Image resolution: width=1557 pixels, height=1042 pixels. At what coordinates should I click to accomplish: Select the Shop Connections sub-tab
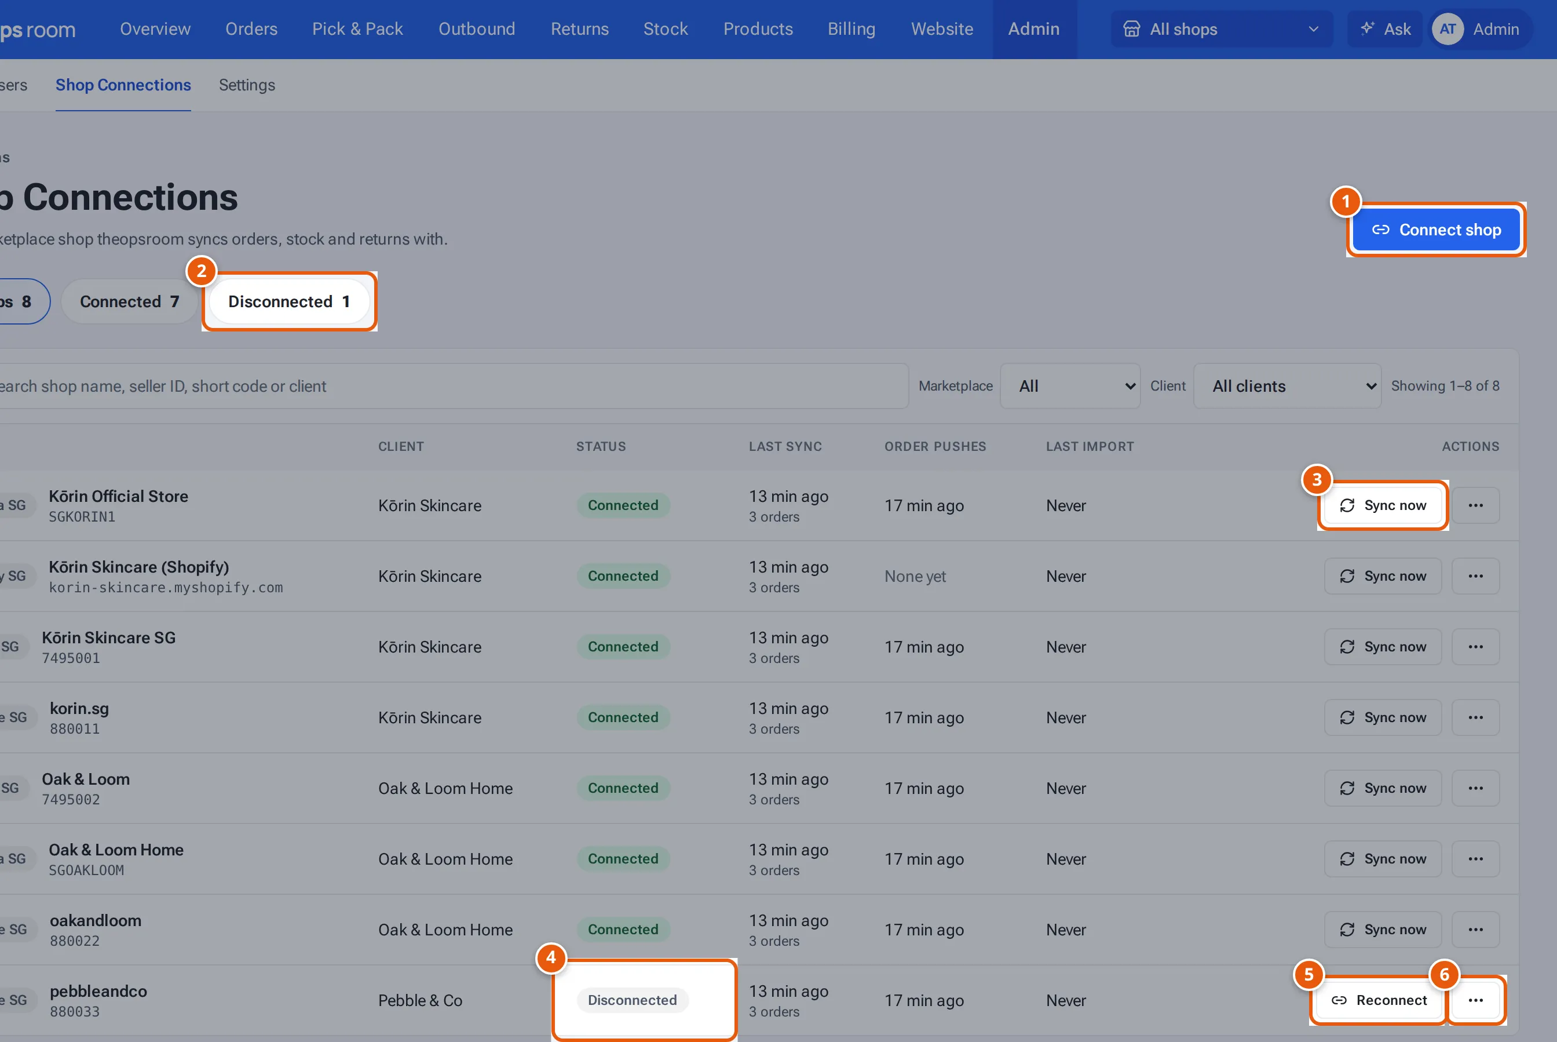click(123, 85)
